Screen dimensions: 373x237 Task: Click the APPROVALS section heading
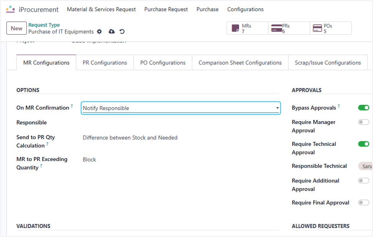307,90
